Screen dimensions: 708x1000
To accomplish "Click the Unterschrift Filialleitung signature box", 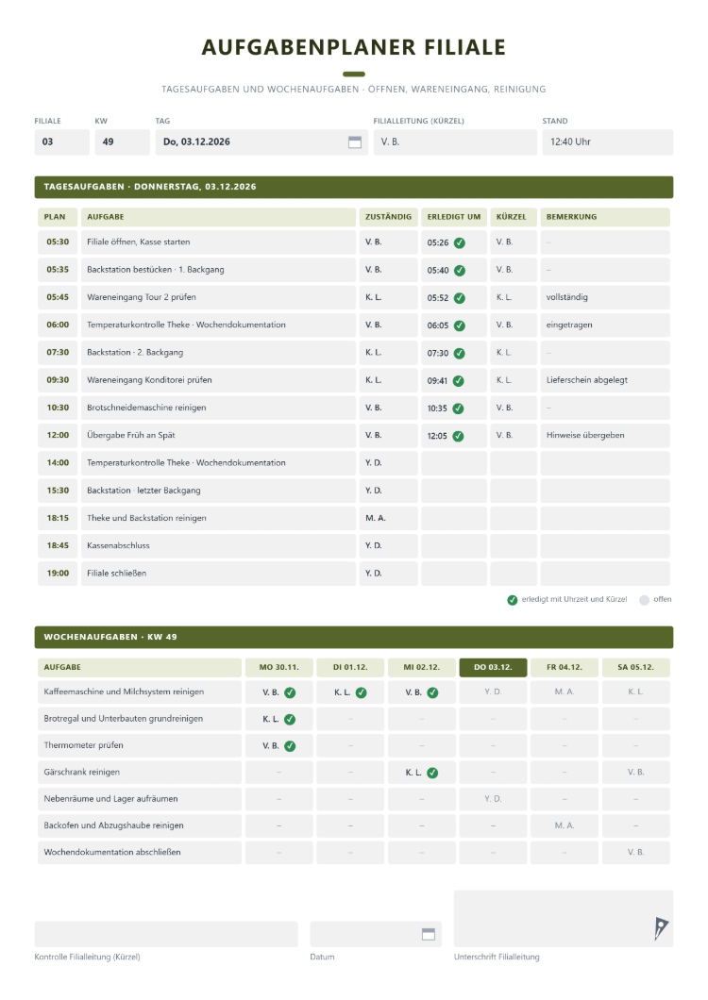I will 564,918.
